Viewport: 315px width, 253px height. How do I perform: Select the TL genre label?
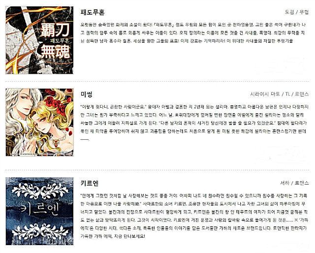point(287,94)
